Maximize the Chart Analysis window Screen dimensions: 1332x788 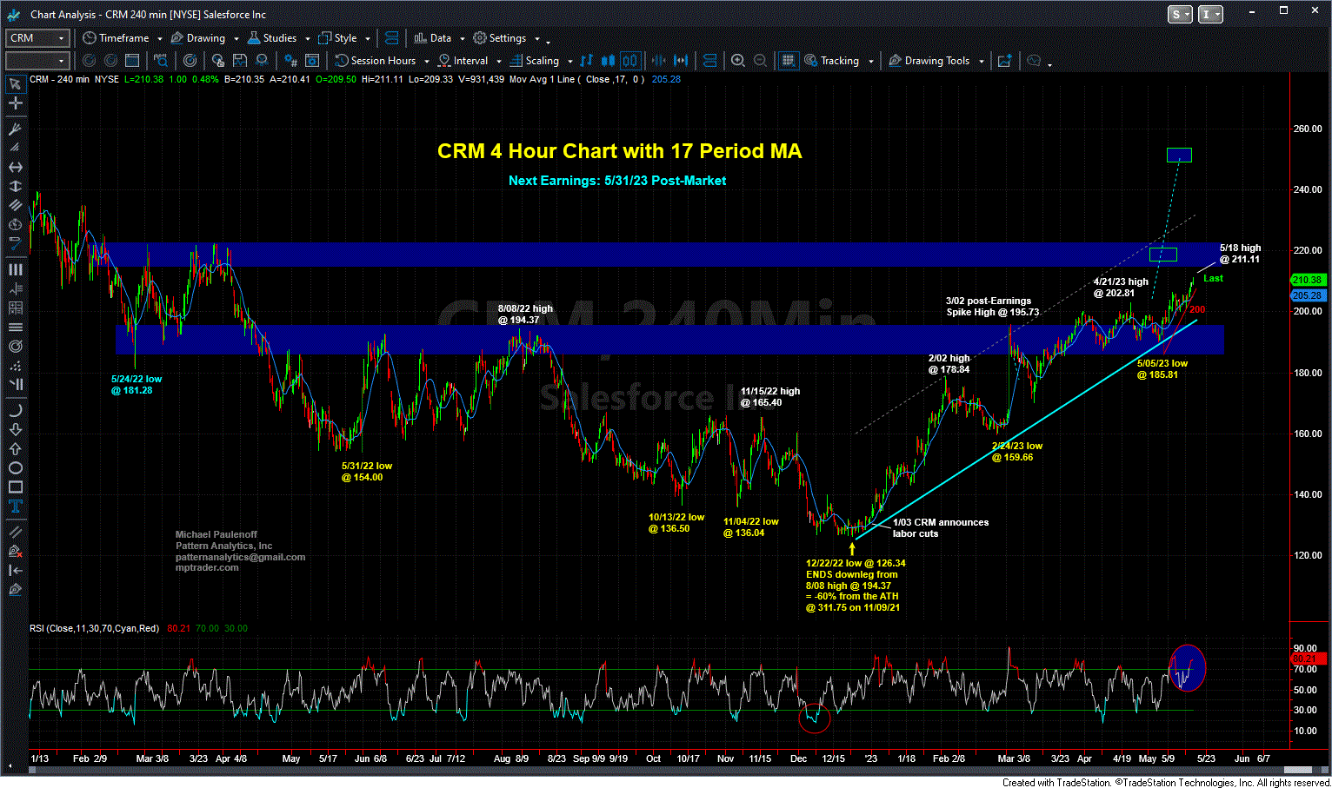coord(1282,11)
